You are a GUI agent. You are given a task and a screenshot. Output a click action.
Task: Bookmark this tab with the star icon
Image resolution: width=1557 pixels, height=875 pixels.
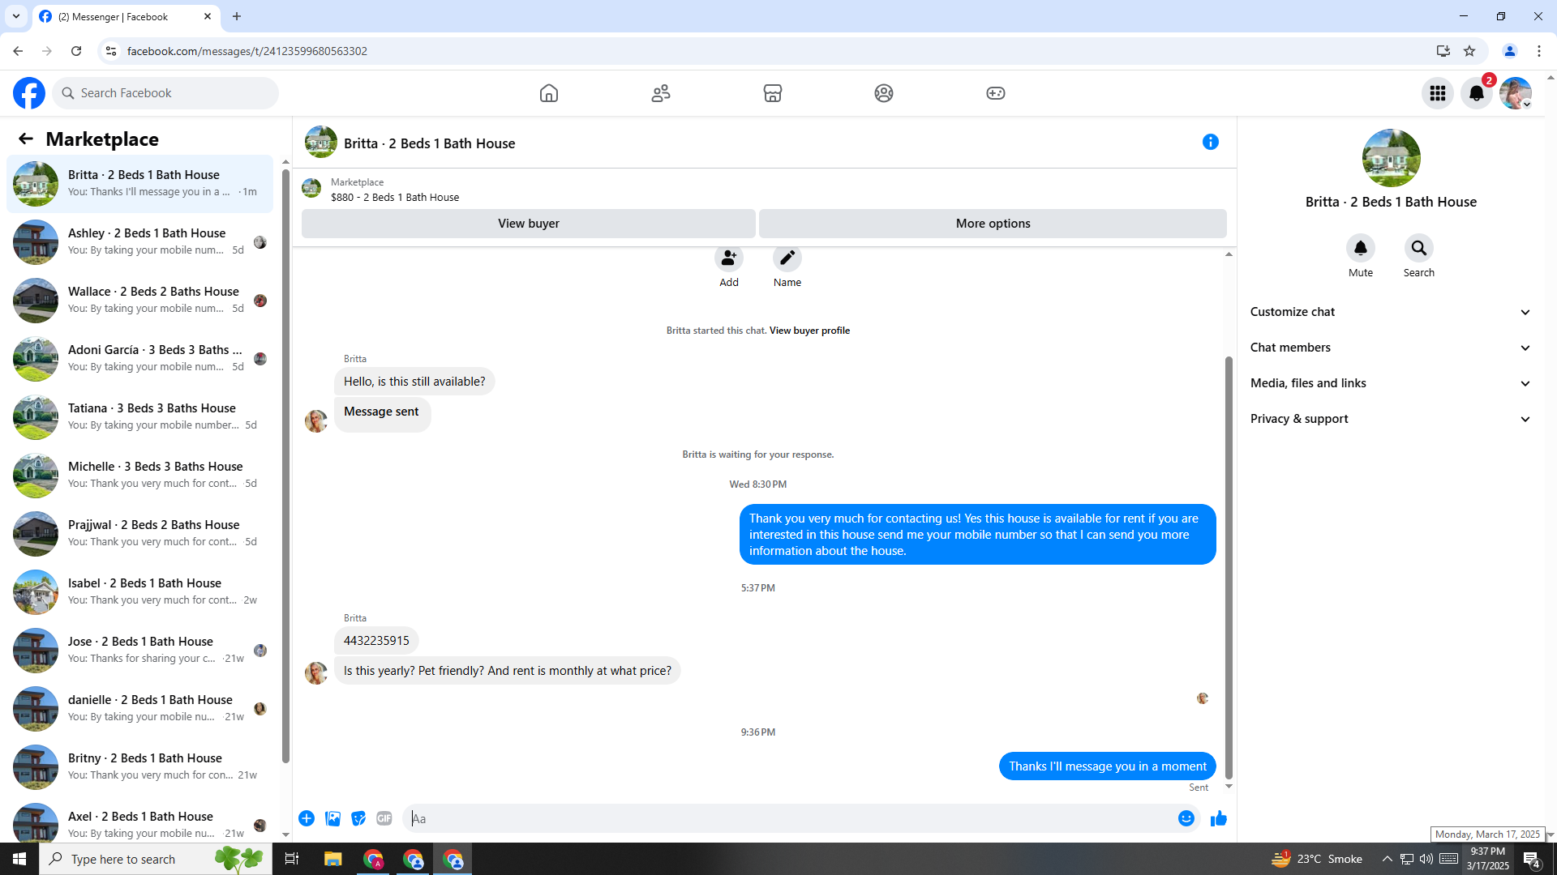[x=1469, y=51]
